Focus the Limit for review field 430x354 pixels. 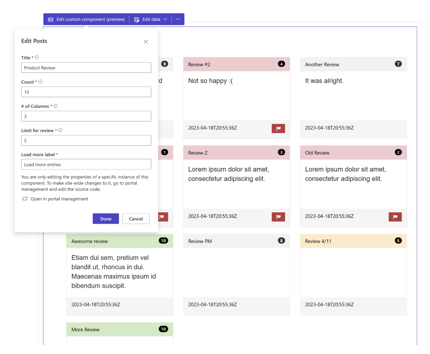[86, 140]
